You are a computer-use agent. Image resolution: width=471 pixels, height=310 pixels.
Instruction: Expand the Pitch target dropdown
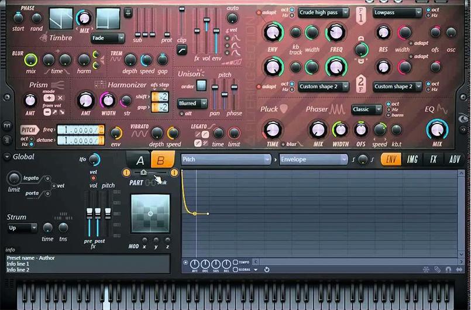click(226, 159)
